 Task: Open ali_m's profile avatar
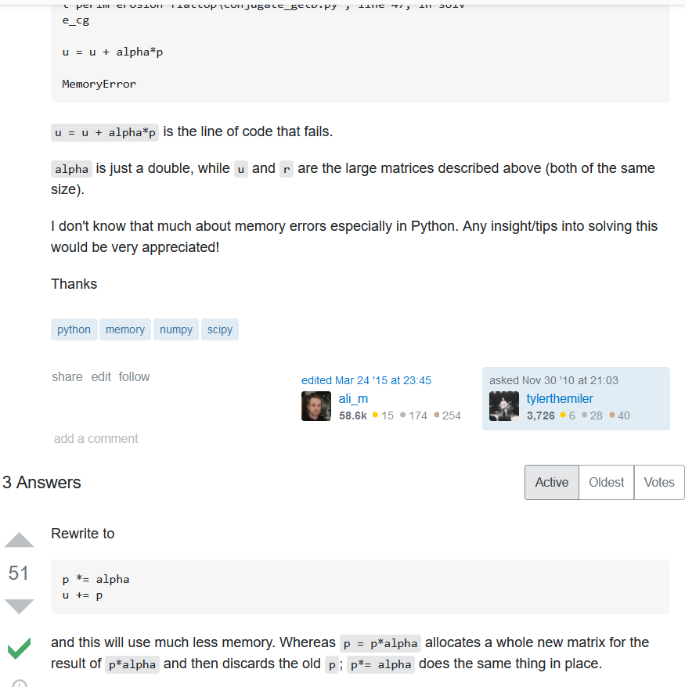click(315, 405)
